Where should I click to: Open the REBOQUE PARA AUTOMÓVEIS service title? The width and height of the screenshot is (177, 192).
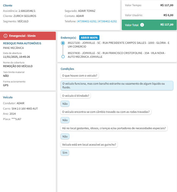(x=22, y=43)
